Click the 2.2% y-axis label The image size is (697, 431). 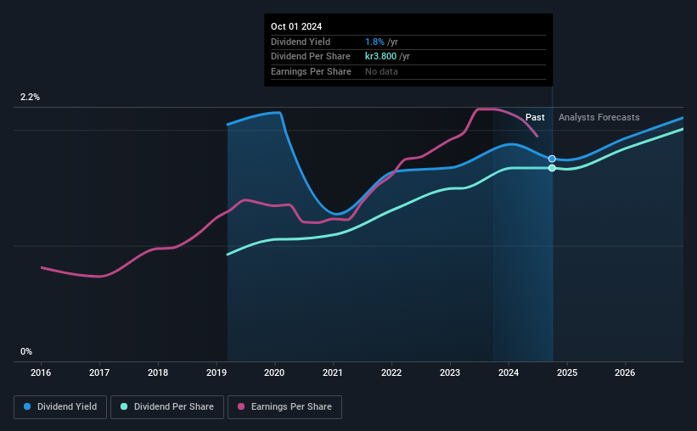30,97
